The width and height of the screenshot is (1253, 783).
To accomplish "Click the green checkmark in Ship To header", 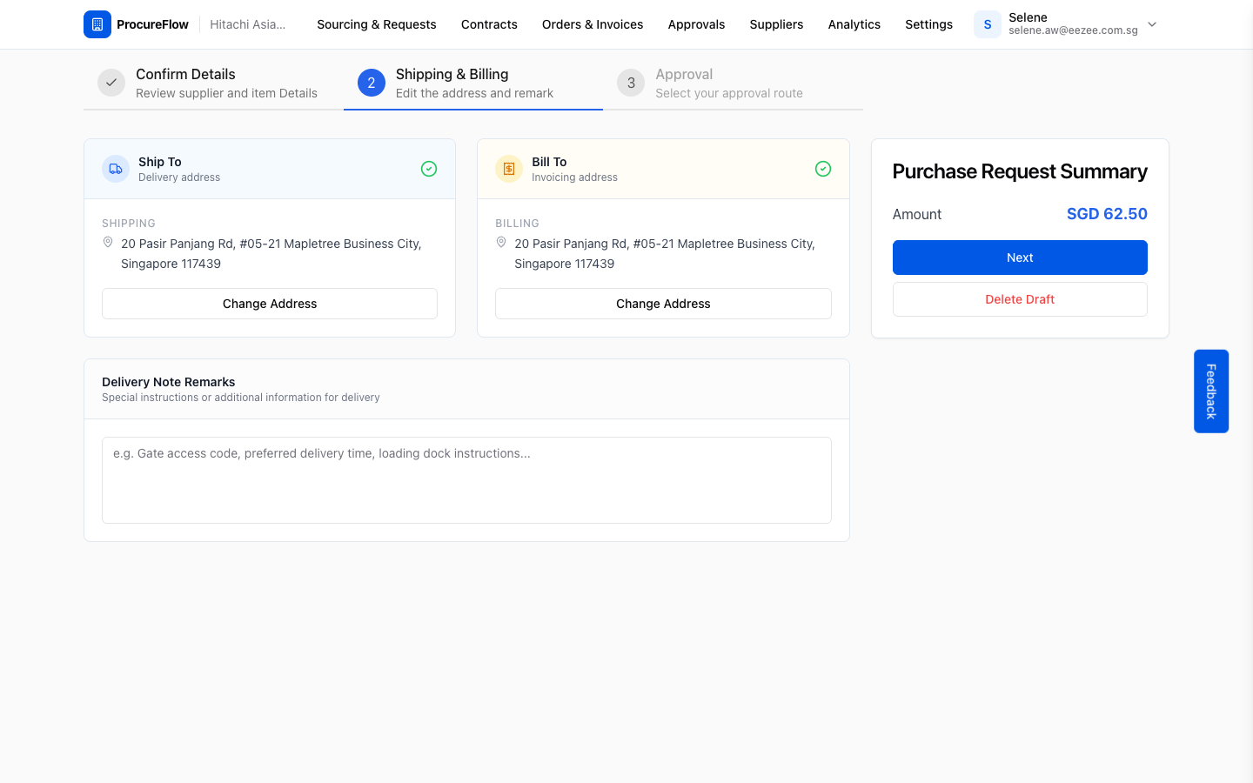I will [x=429, y=169].
